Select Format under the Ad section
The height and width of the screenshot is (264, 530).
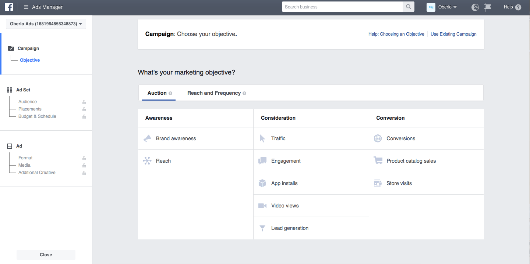coord(25,158)
